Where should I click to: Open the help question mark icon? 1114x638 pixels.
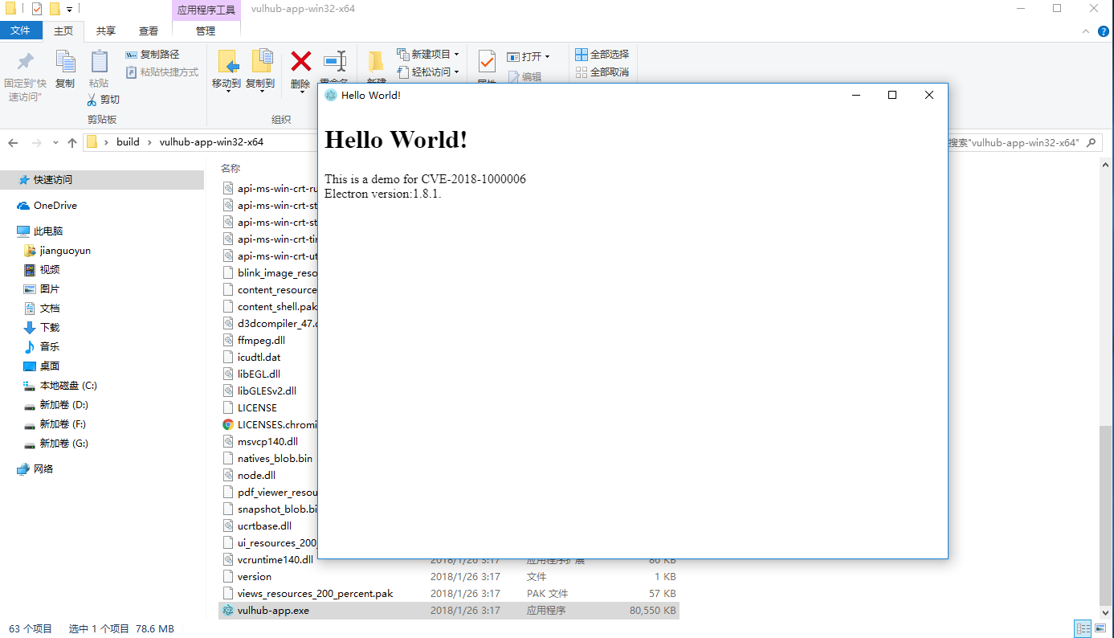[x=1104, y=31]
